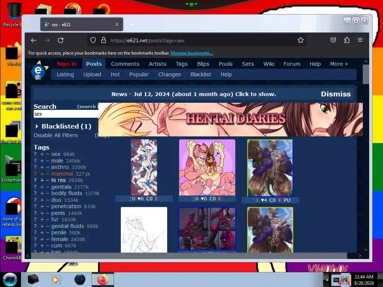Click '+' beside the hi res tag
Viewport: 383px width, 287px height.
(x=42, y=180)
